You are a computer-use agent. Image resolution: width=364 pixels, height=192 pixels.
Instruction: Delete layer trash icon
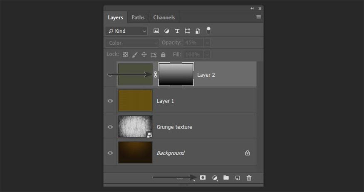tap(249, 178)
